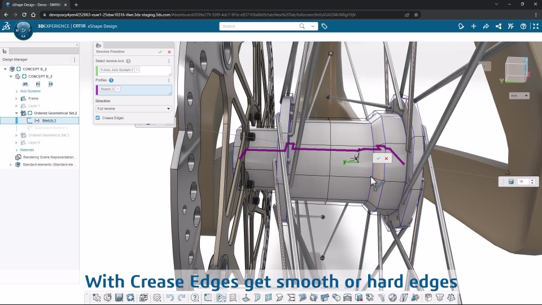
Task: Click the delete-face red X cube icon
Action: [359, 298]
